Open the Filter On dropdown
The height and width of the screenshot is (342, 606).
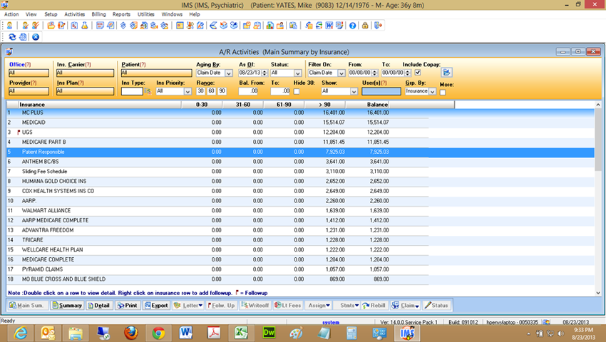tap(341, 73)
